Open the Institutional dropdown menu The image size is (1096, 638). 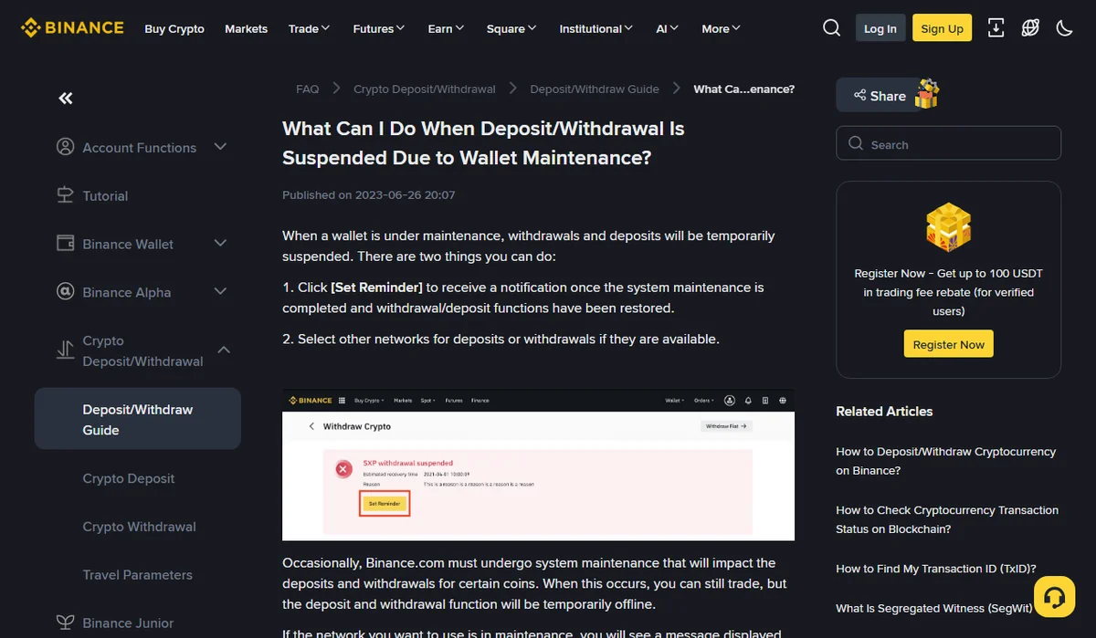(596, 28)
